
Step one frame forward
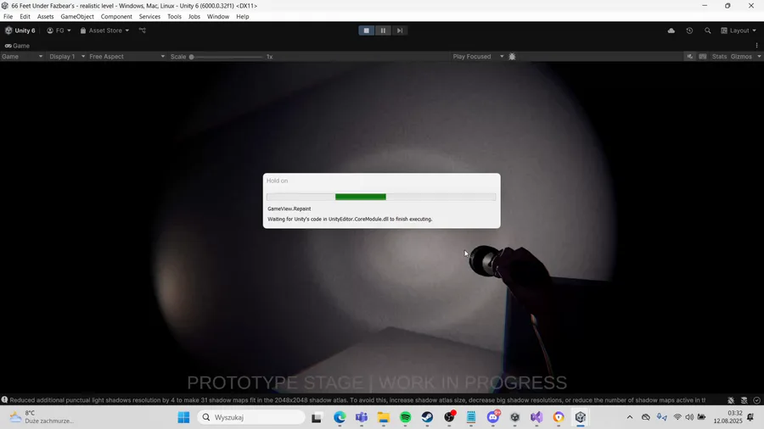[x=400, y=31]
